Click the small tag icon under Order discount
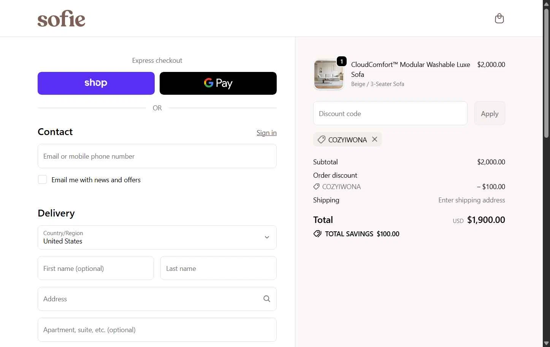The height and width of the screenshot is (347, 550). [x=316, y=187]
